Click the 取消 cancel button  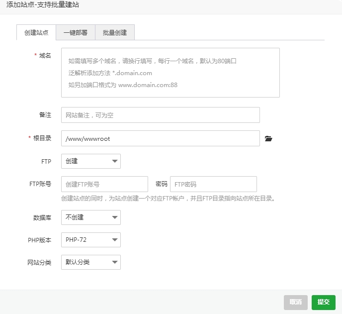295,302
